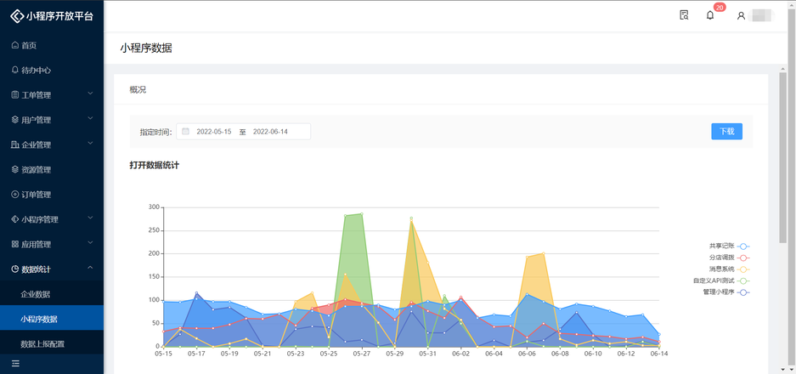
Task: Toggle 共享记账 series in chart legend
Action: (743, 246)
